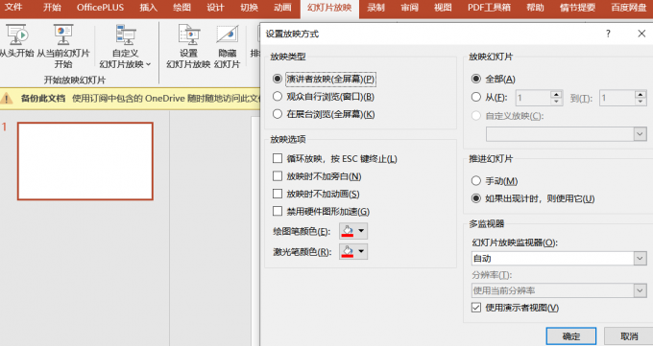Select 观众自行浏览(窗口) radio option
Screen dimensions: 653x346
coord(278,97)
